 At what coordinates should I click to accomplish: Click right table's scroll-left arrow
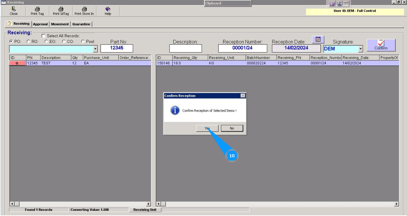point(158,204)
